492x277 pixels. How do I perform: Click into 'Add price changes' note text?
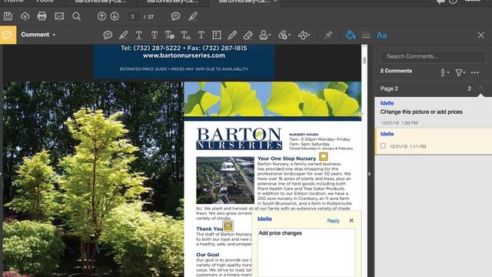click(x=306, y=253)
